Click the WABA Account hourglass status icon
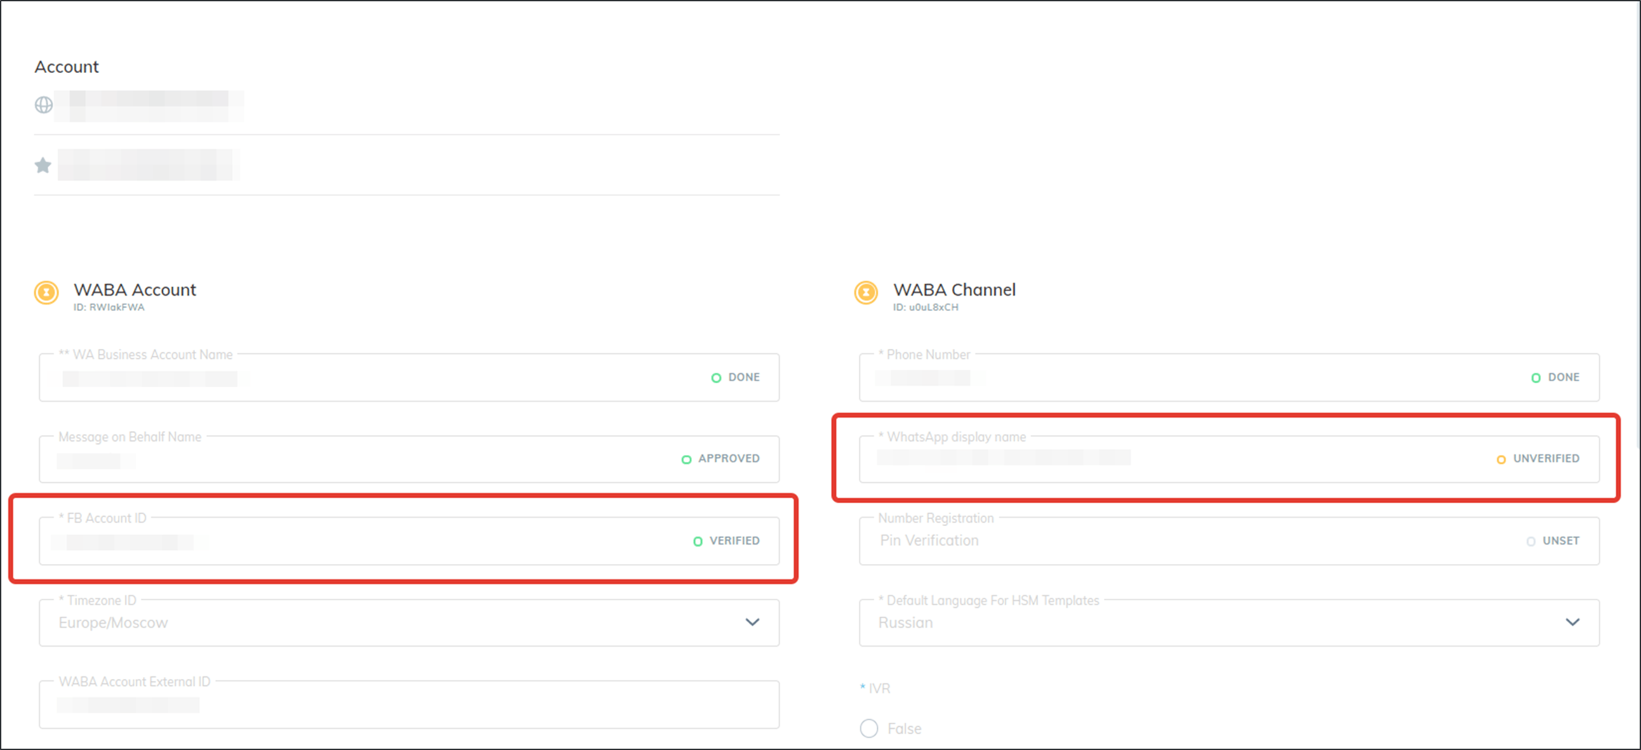The height and width of the screenshot is (750, 1641). pos(46,293)
